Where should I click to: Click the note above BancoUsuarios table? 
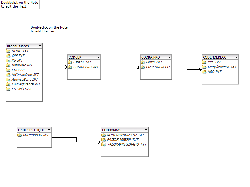click(49, 29)
